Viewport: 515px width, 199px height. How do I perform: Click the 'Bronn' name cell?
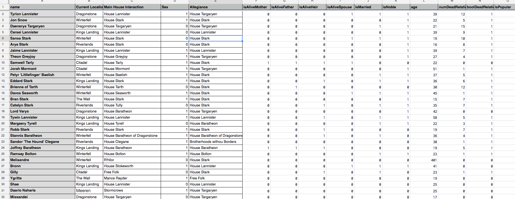42,166
